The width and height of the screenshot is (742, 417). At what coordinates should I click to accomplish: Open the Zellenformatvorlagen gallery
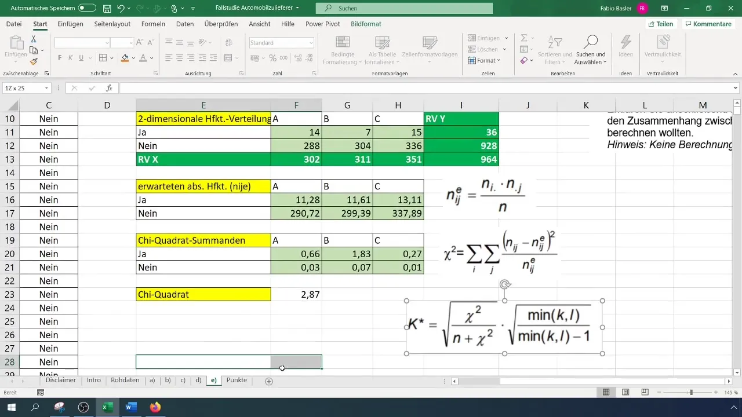[x=430, y=51]
